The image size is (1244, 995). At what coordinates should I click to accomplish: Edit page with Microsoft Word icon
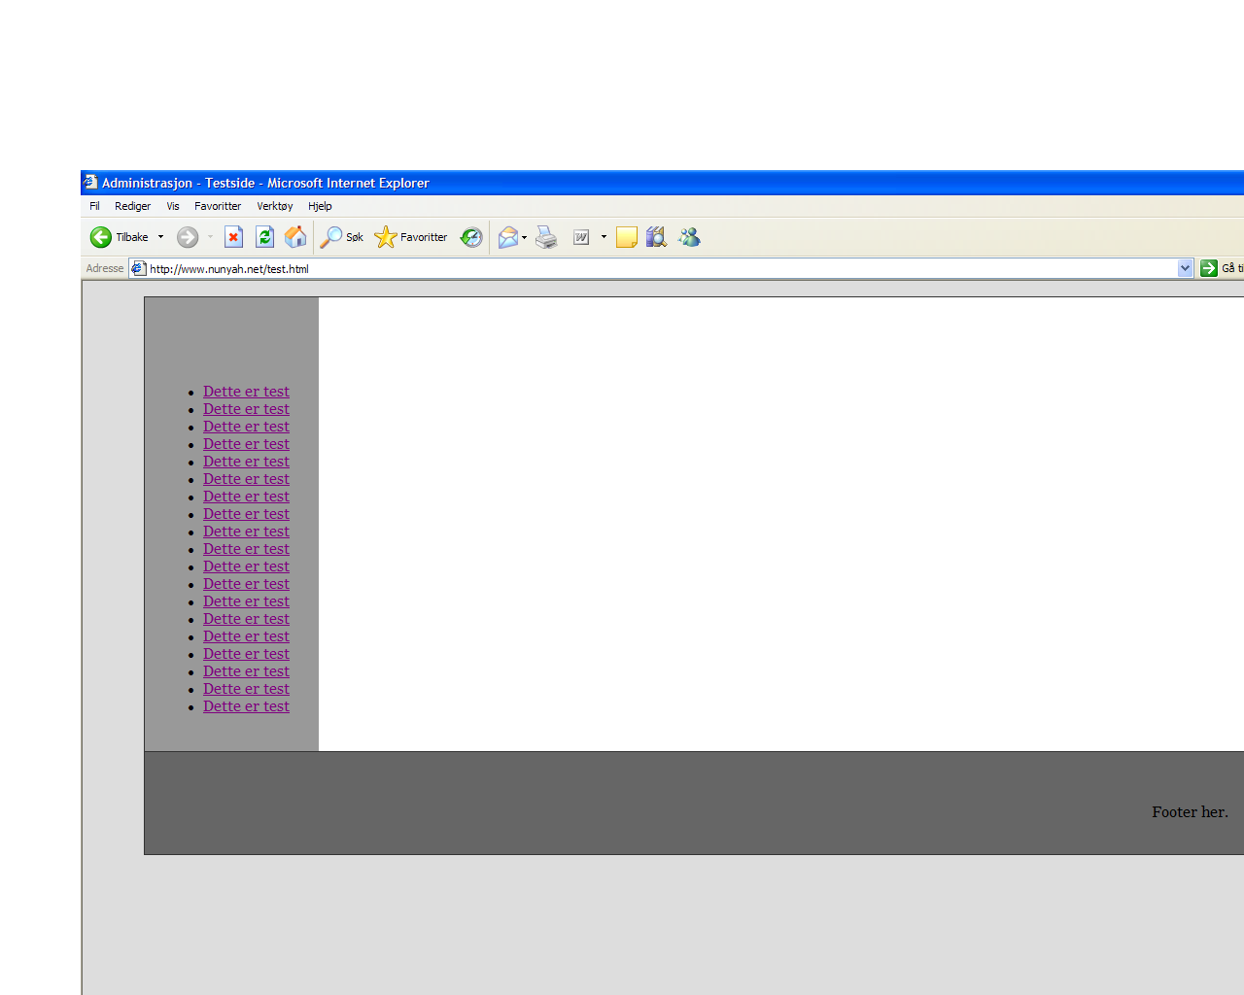click(x=581, y=237)
